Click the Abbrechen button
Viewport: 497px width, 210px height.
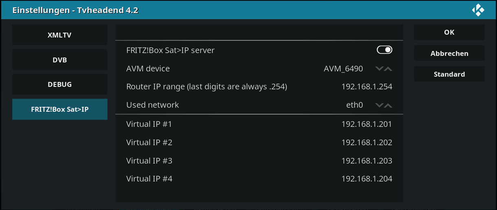(449, 53)
